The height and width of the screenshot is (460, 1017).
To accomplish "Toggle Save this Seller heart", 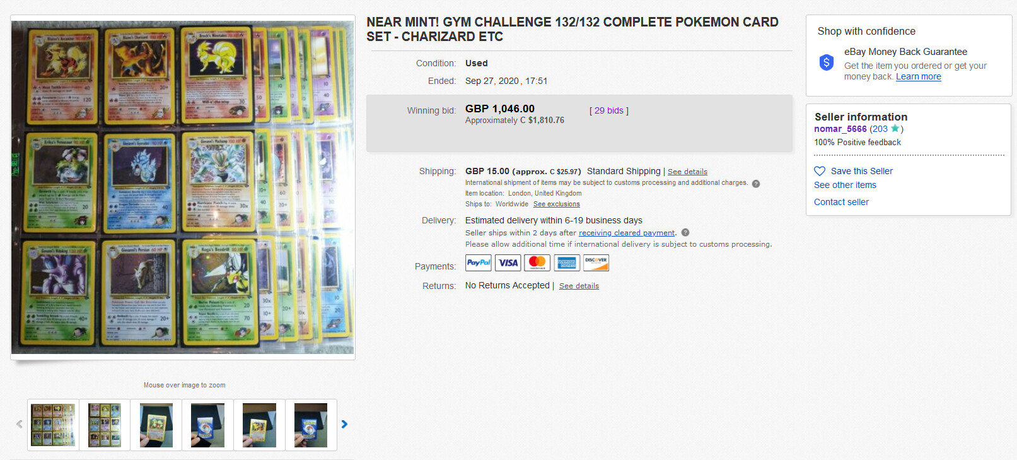I will (x=820, y=171).
